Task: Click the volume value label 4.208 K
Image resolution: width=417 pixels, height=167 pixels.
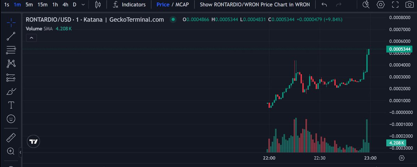Action: [x=396, y=143]
